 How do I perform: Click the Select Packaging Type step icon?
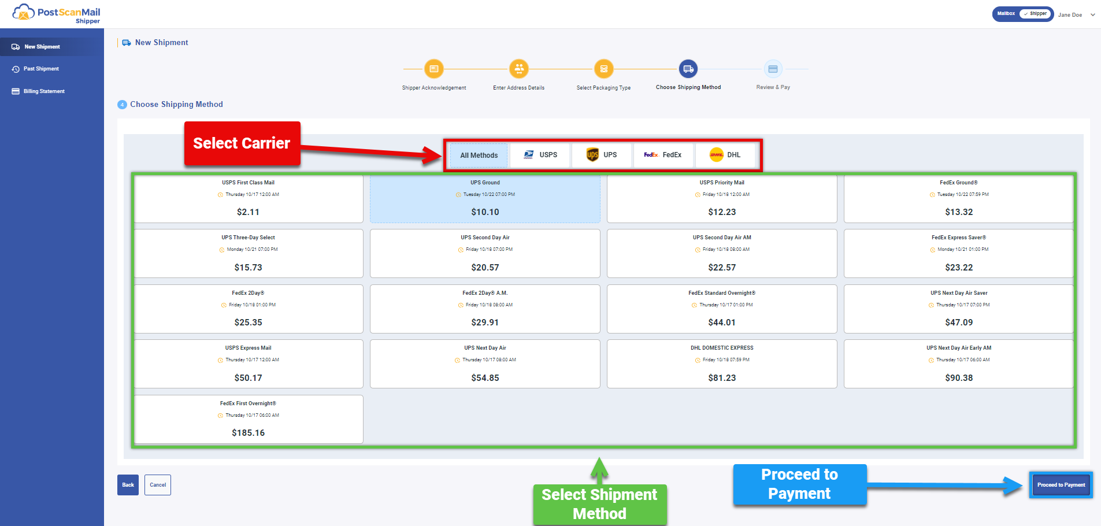pyautogui.click(x=604, y=69)
